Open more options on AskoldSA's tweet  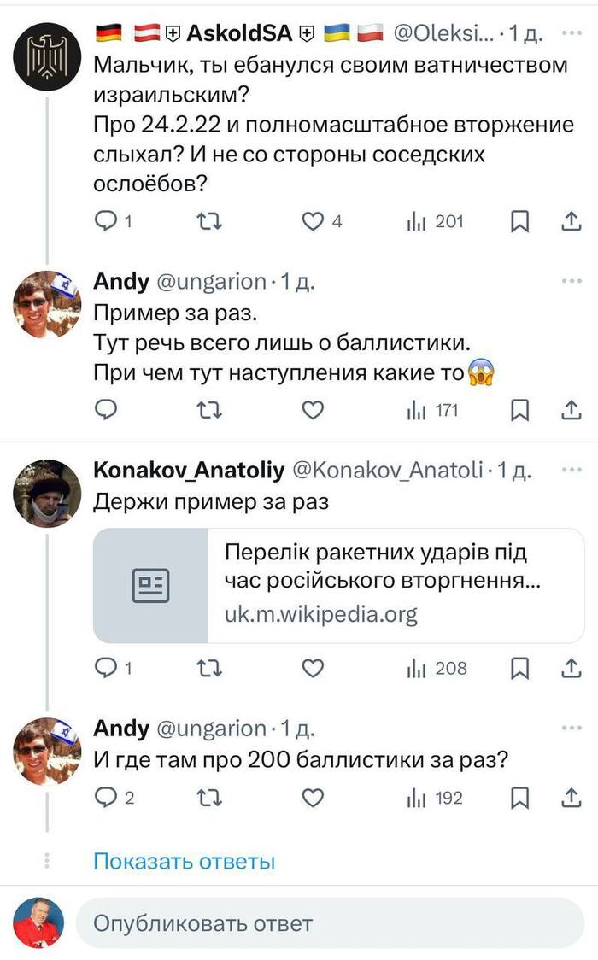571,33
